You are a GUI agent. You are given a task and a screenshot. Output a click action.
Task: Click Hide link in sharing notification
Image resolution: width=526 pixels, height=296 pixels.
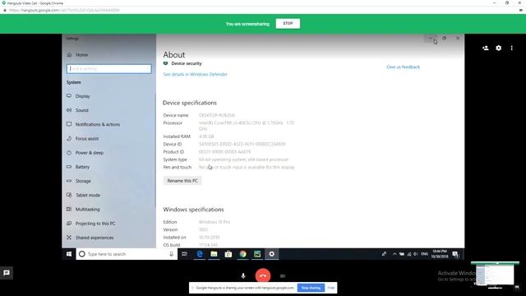pos(330,288)
